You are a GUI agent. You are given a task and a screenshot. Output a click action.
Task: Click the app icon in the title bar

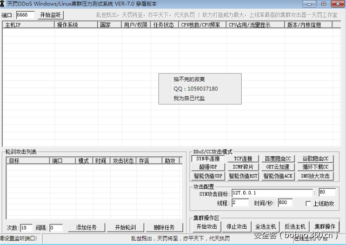pyautogui.click(x=3, y=4)
